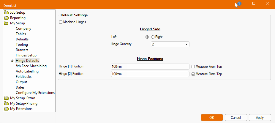Collapse the My Setup folder icon
Image resolution: width=275 pixels, height=123 pixels.
point(6,23)
